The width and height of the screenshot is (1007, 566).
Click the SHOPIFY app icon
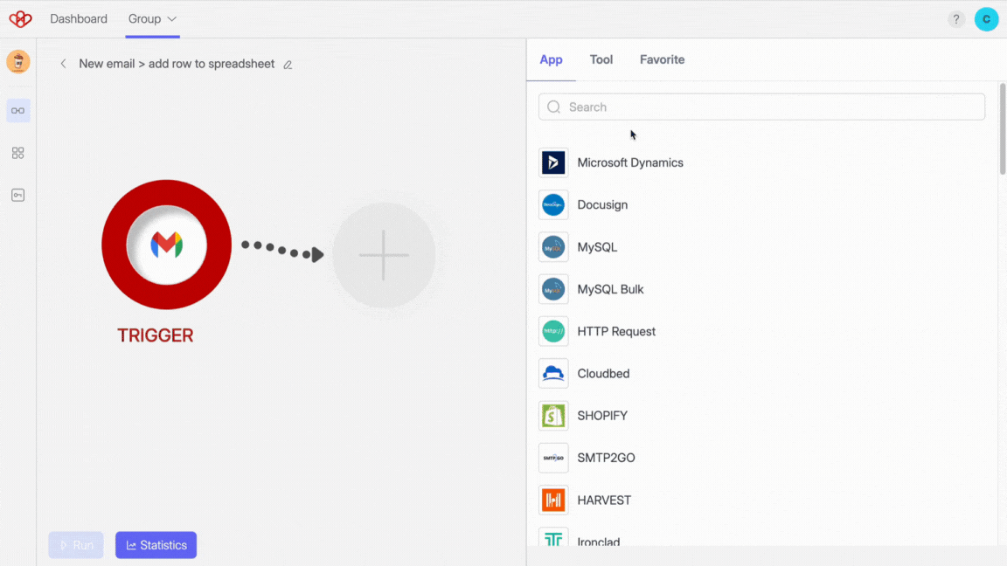pyautogui.click(x=553, y=416)
